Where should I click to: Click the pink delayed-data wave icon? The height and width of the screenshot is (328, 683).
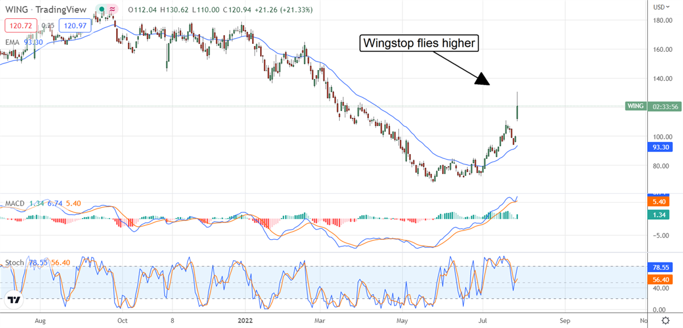coord(112,10)
